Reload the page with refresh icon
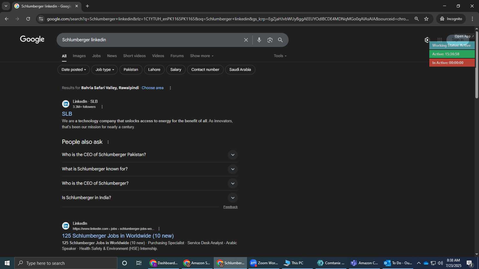The width and height of the screenshot is (479, 269). [x=28, y=19]
